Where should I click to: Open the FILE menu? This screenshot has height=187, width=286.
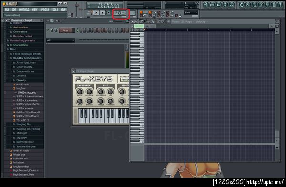(x=7, y=9)
